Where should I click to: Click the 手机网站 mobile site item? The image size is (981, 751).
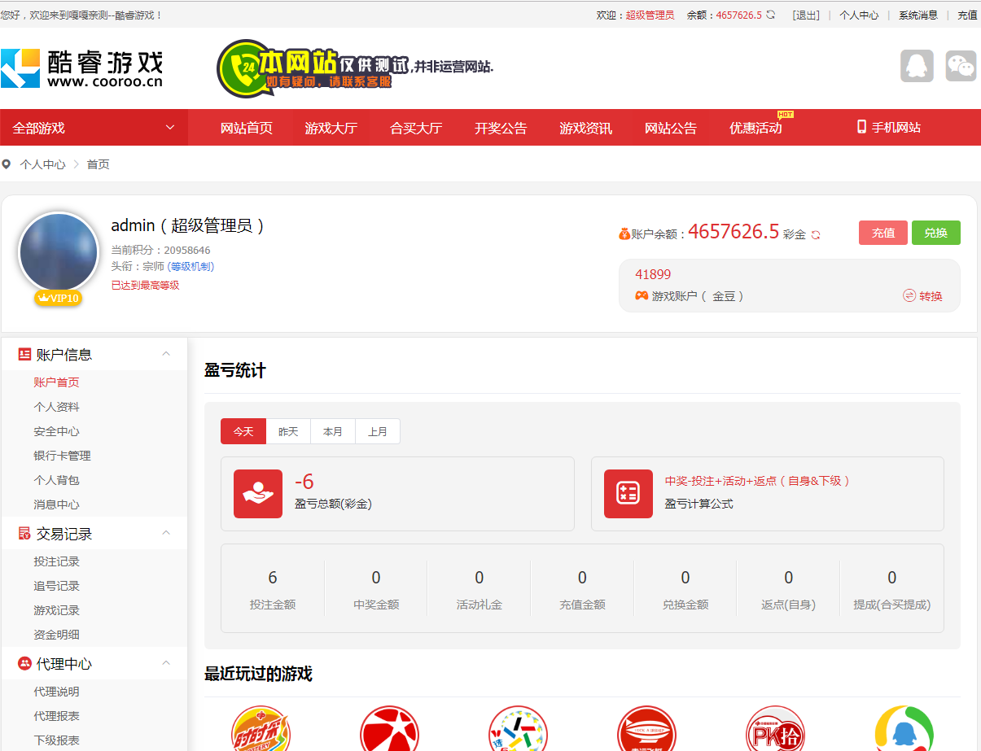pyautogui.click(x=888, y=128)
